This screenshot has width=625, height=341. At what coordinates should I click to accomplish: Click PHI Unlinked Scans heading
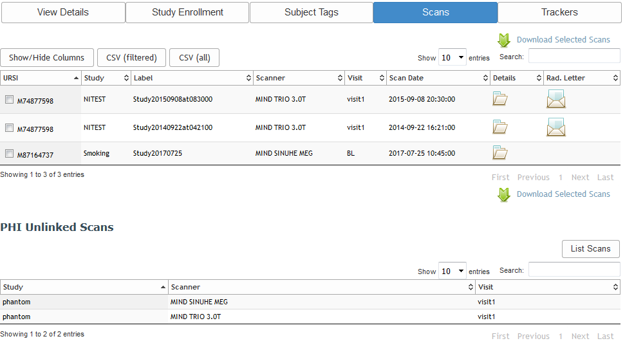(x=57, y=227)
